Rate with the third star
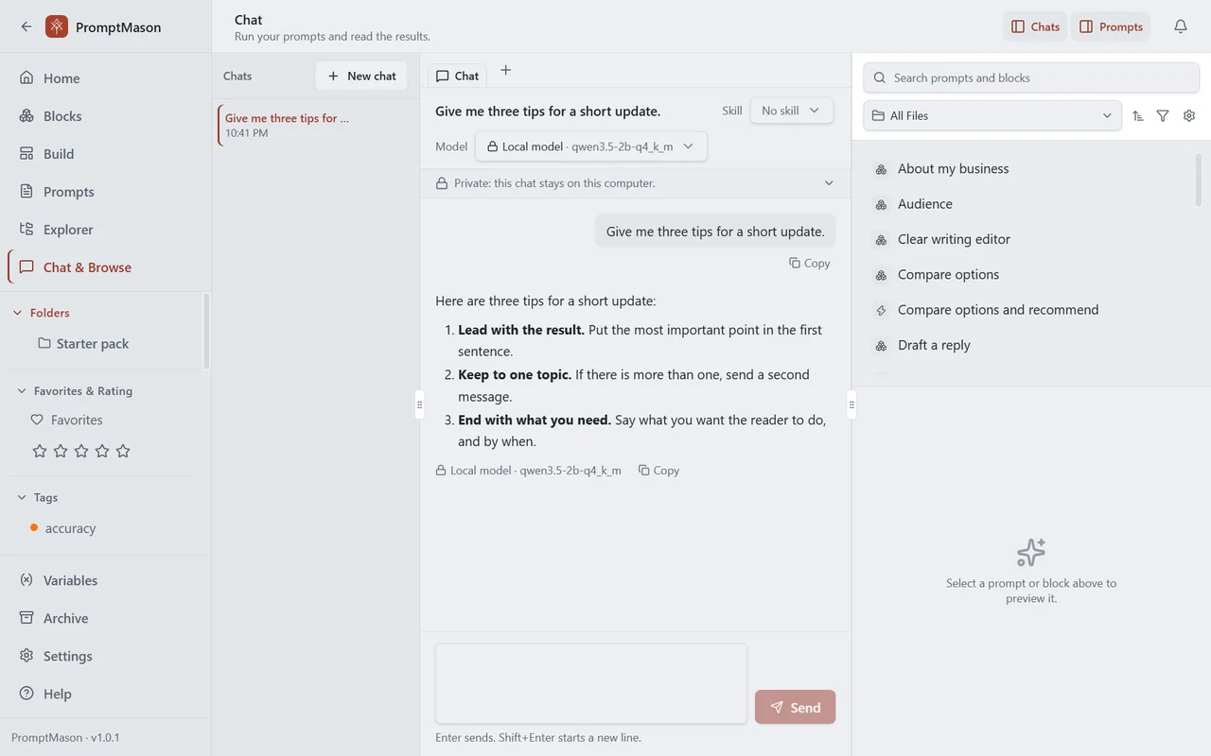The image size is (1211, 756). tap(81, 451)
